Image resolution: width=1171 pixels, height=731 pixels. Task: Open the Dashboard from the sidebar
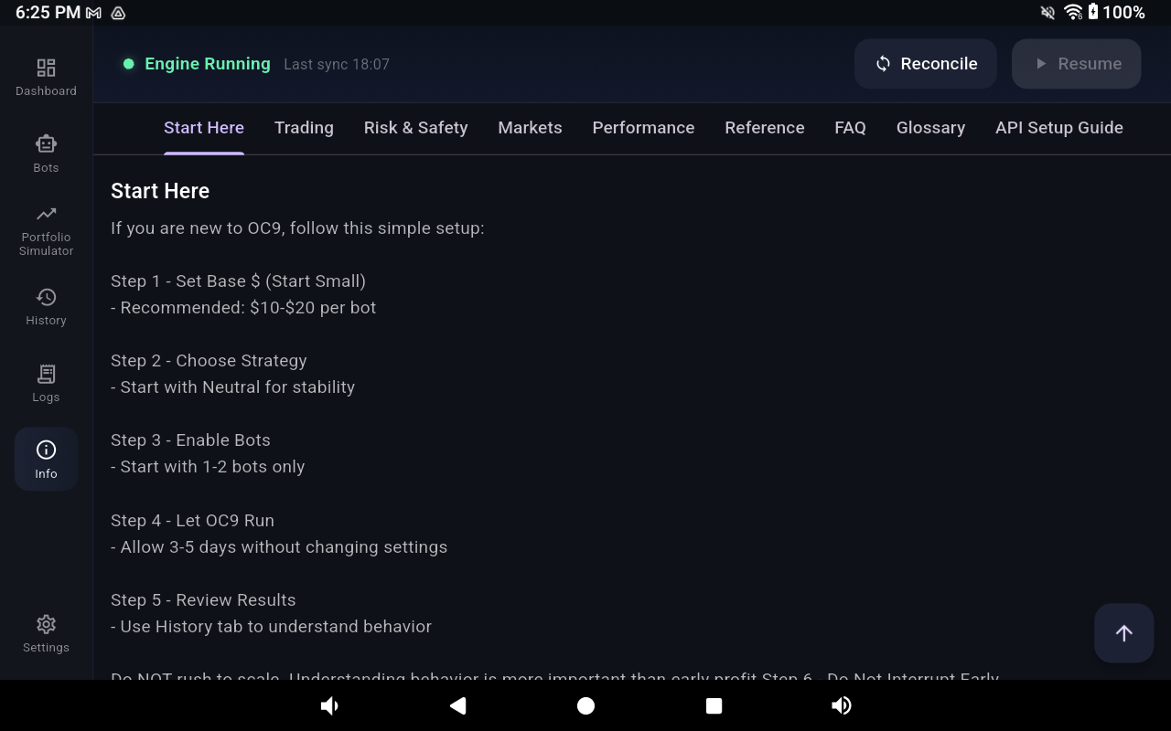pos(46,78)
